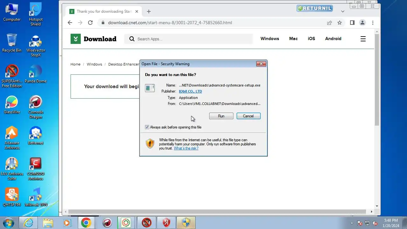Reload the CNET download page
This screenshot has height=229, width=407.
(x=90, y=23)
